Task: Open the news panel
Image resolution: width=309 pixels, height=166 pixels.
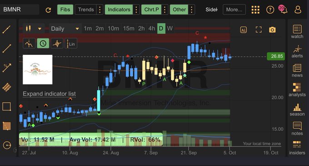Action: (297, 71)
